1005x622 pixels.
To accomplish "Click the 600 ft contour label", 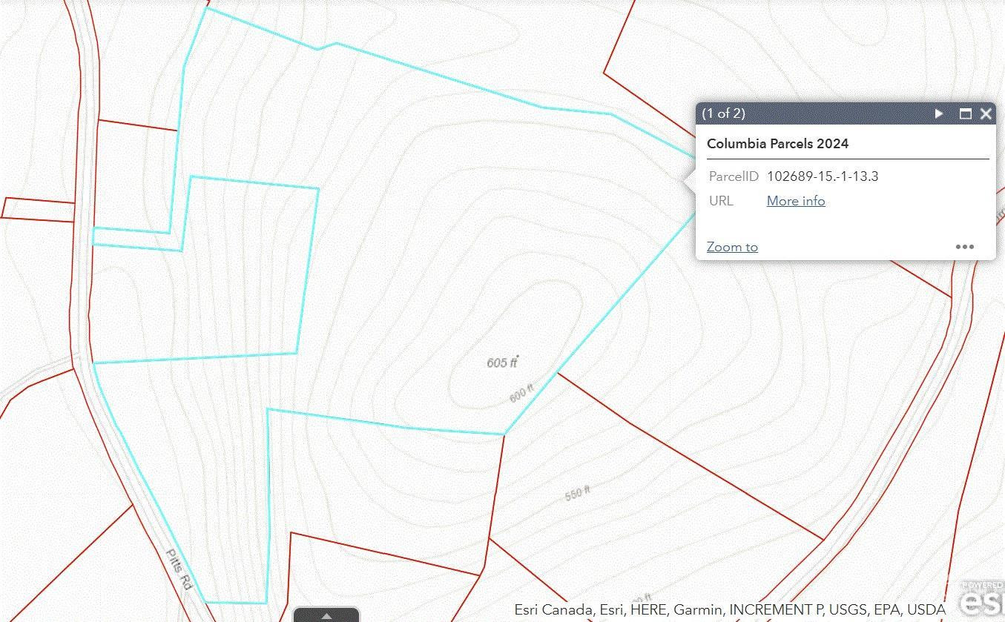I will click(522, 394).
